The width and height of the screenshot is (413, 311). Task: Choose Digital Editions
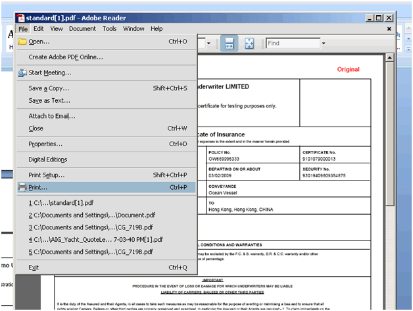pos(107,159)
